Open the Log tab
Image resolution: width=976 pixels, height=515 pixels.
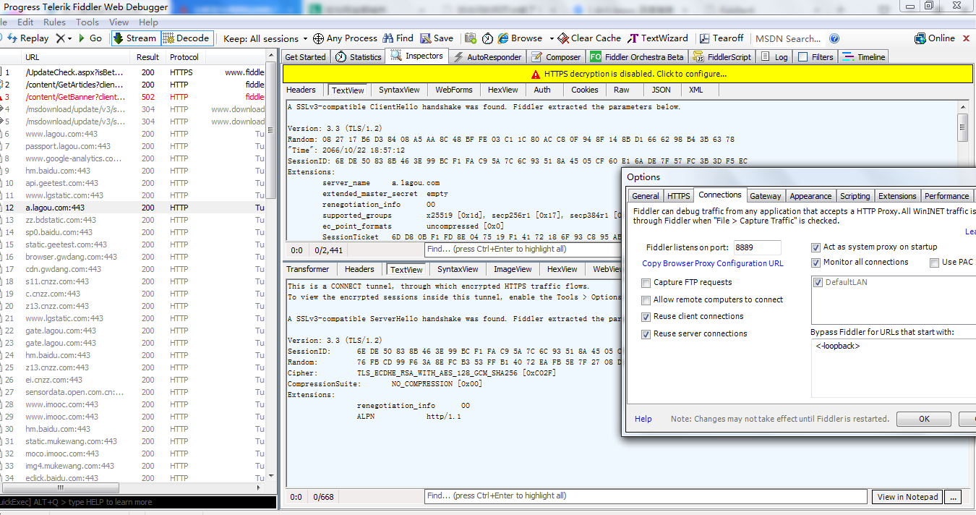[x=774, y=57]
